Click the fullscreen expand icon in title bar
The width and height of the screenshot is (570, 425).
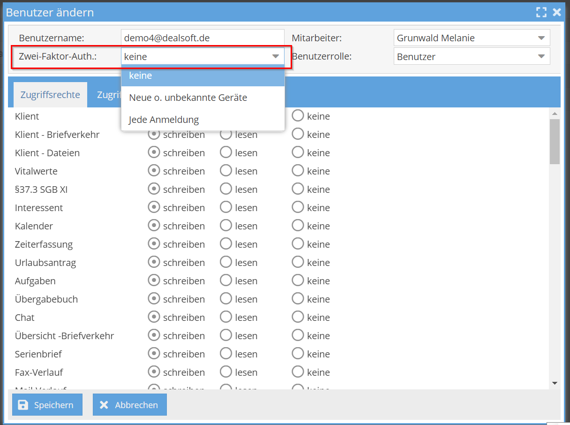pos(541,12)
